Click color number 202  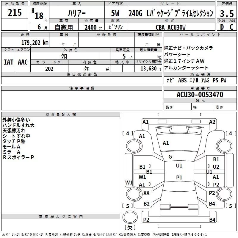(x=49, y=69)
